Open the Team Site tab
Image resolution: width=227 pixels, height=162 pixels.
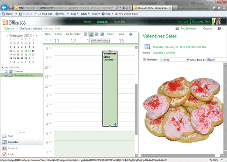[119, 22]
